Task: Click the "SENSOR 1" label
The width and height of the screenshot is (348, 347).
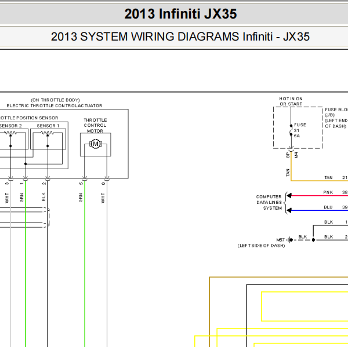Action: point(48,126)
